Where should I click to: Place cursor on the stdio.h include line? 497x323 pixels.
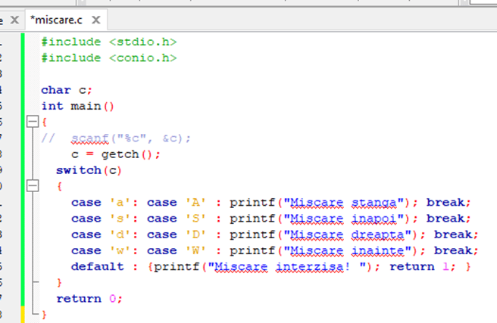coord(108,42)
